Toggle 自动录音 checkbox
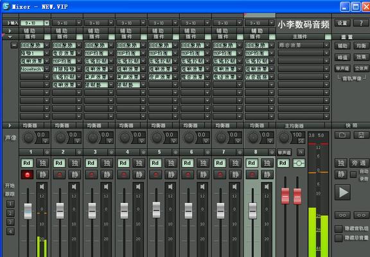Image resolution: width=370 pixels, height=257 pixels. tap(353, 175)
